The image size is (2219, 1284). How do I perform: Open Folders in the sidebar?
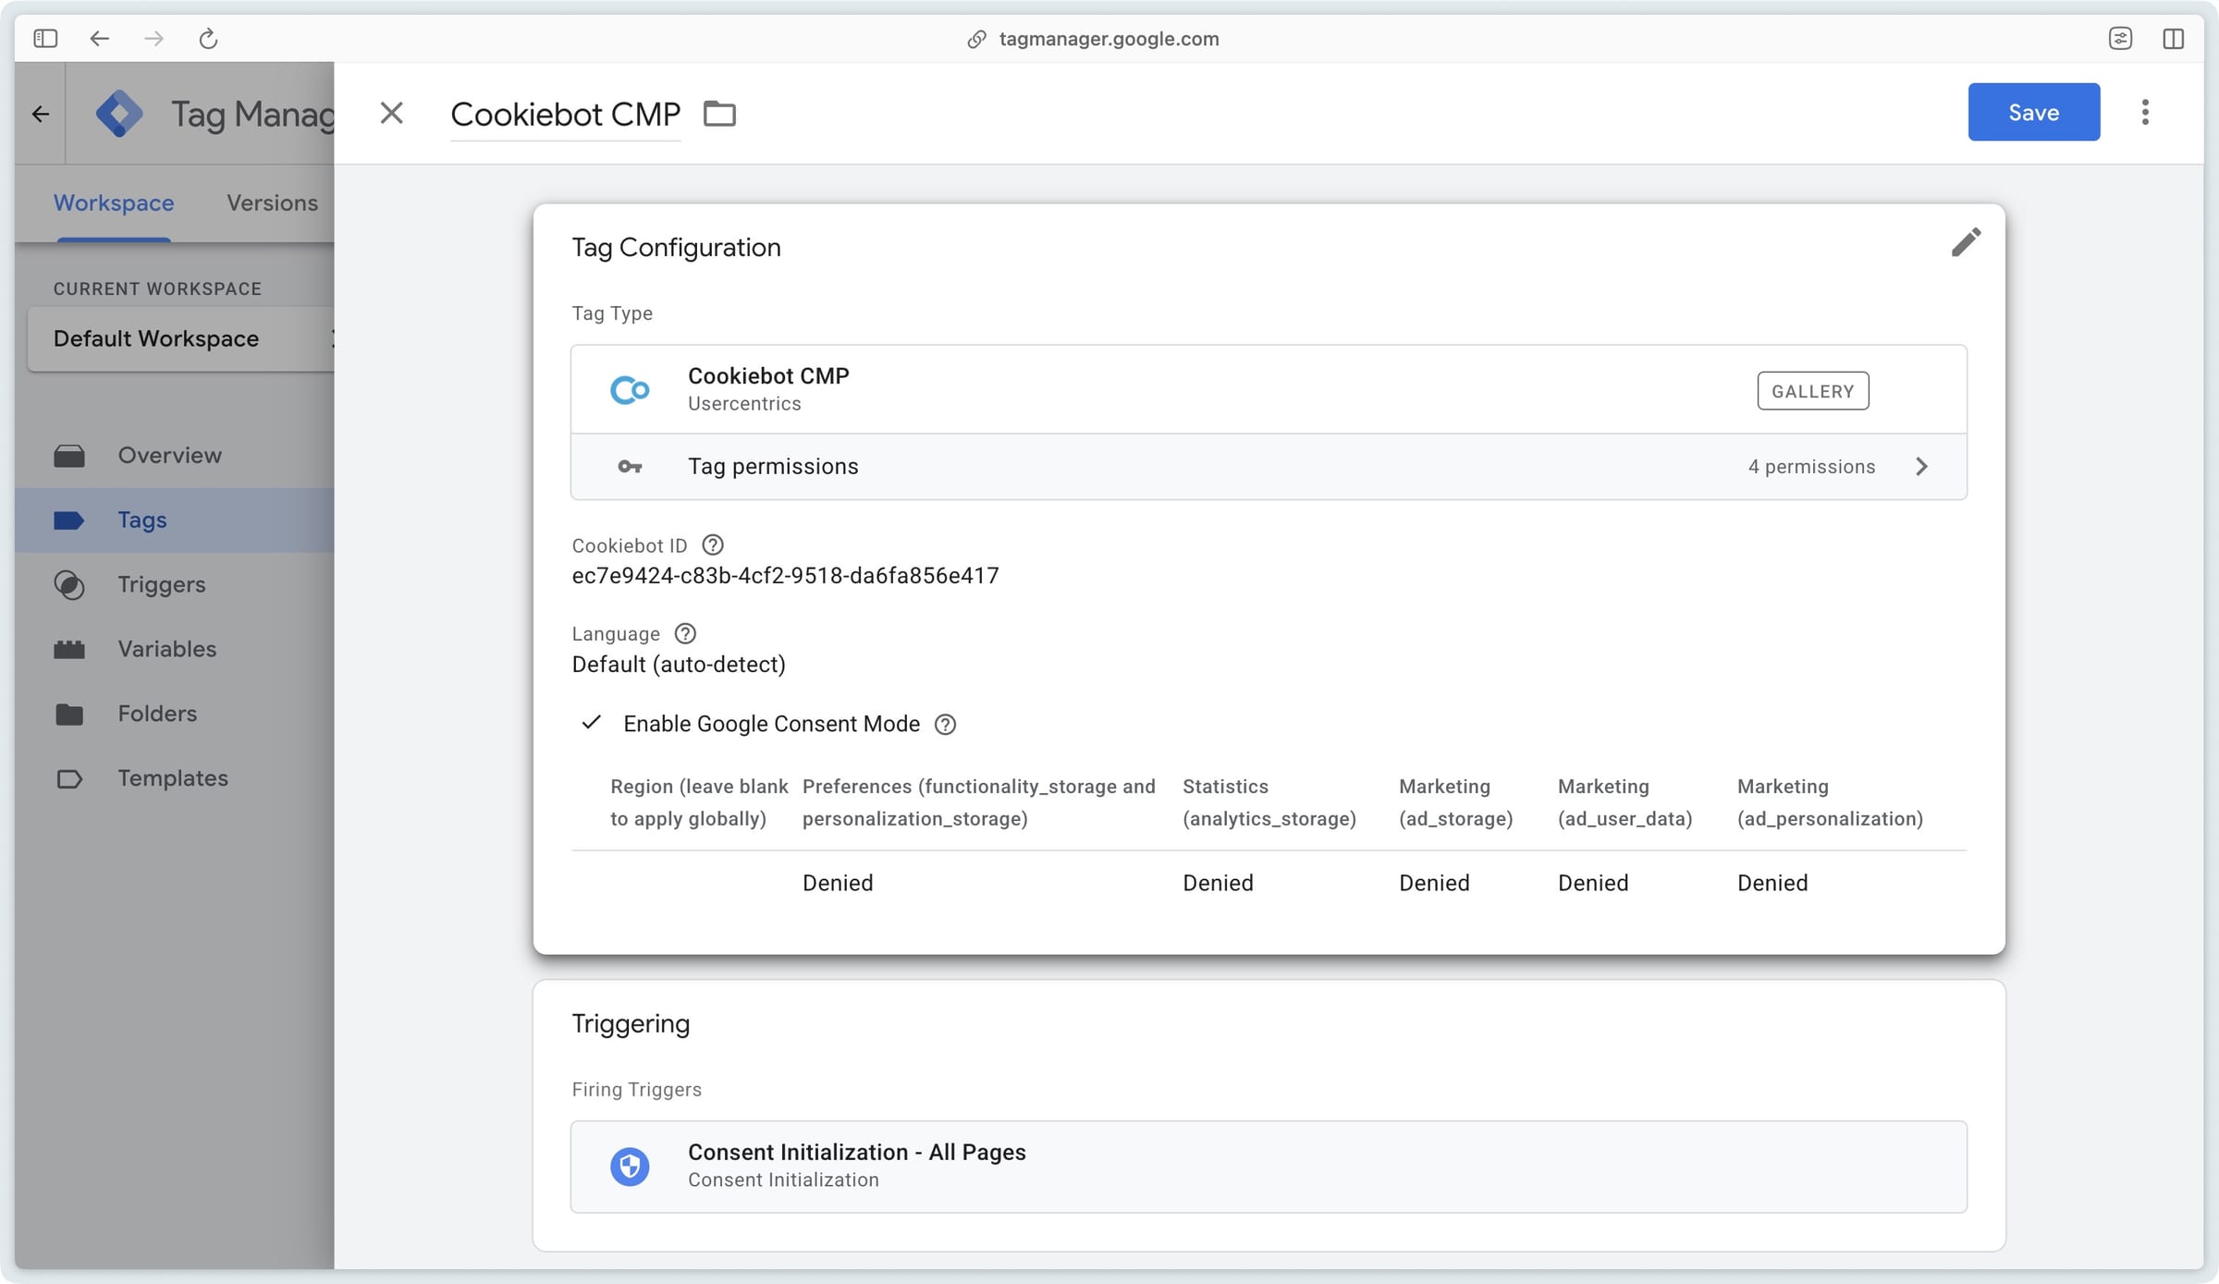click(174, 714)
